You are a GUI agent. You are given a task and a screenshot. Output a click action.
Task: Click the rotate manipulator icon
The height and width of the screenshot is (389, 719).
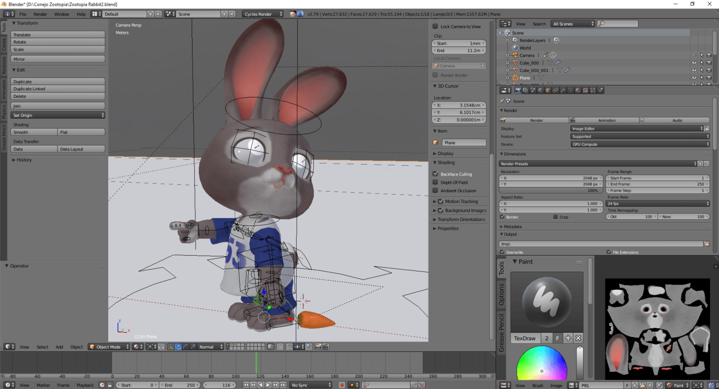point(185,347)
